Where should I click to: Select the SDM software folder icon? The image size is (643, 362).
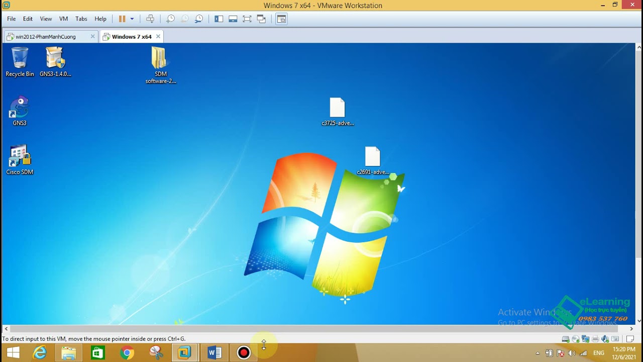tap(161, 65)
